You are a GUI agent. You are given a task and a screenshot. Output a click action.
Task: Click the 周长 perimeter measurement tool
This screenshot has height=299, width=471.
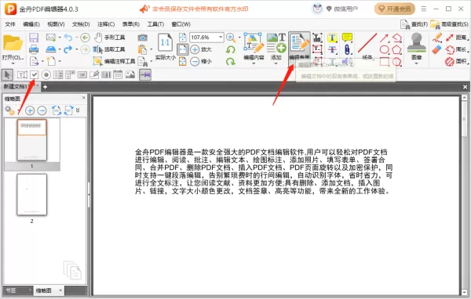coord(456,49)
